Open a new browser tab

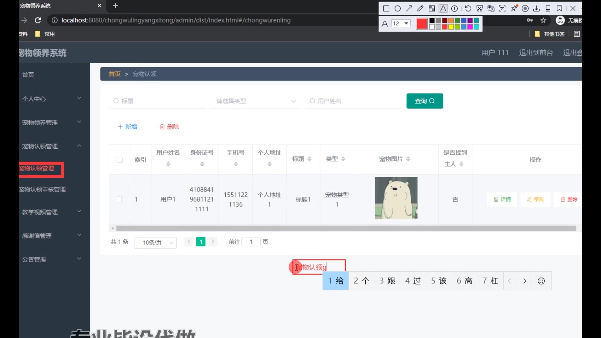click(116, 6)
